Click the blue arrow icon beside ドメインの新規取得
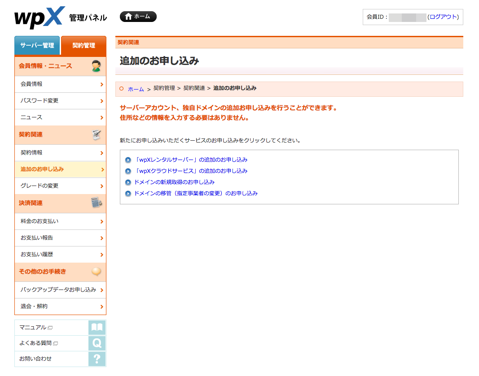 128,182
